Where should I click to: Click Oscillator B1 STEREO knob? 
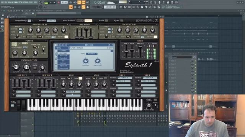tap(55, 30)
